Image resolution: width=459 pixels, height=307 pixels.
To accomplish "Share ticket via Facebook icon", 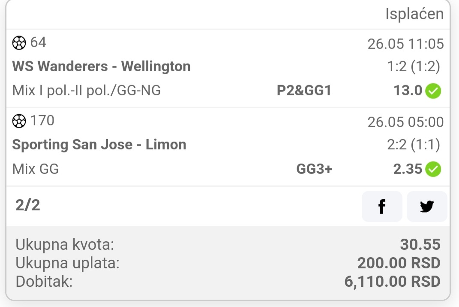I will [x=382, y=207].
